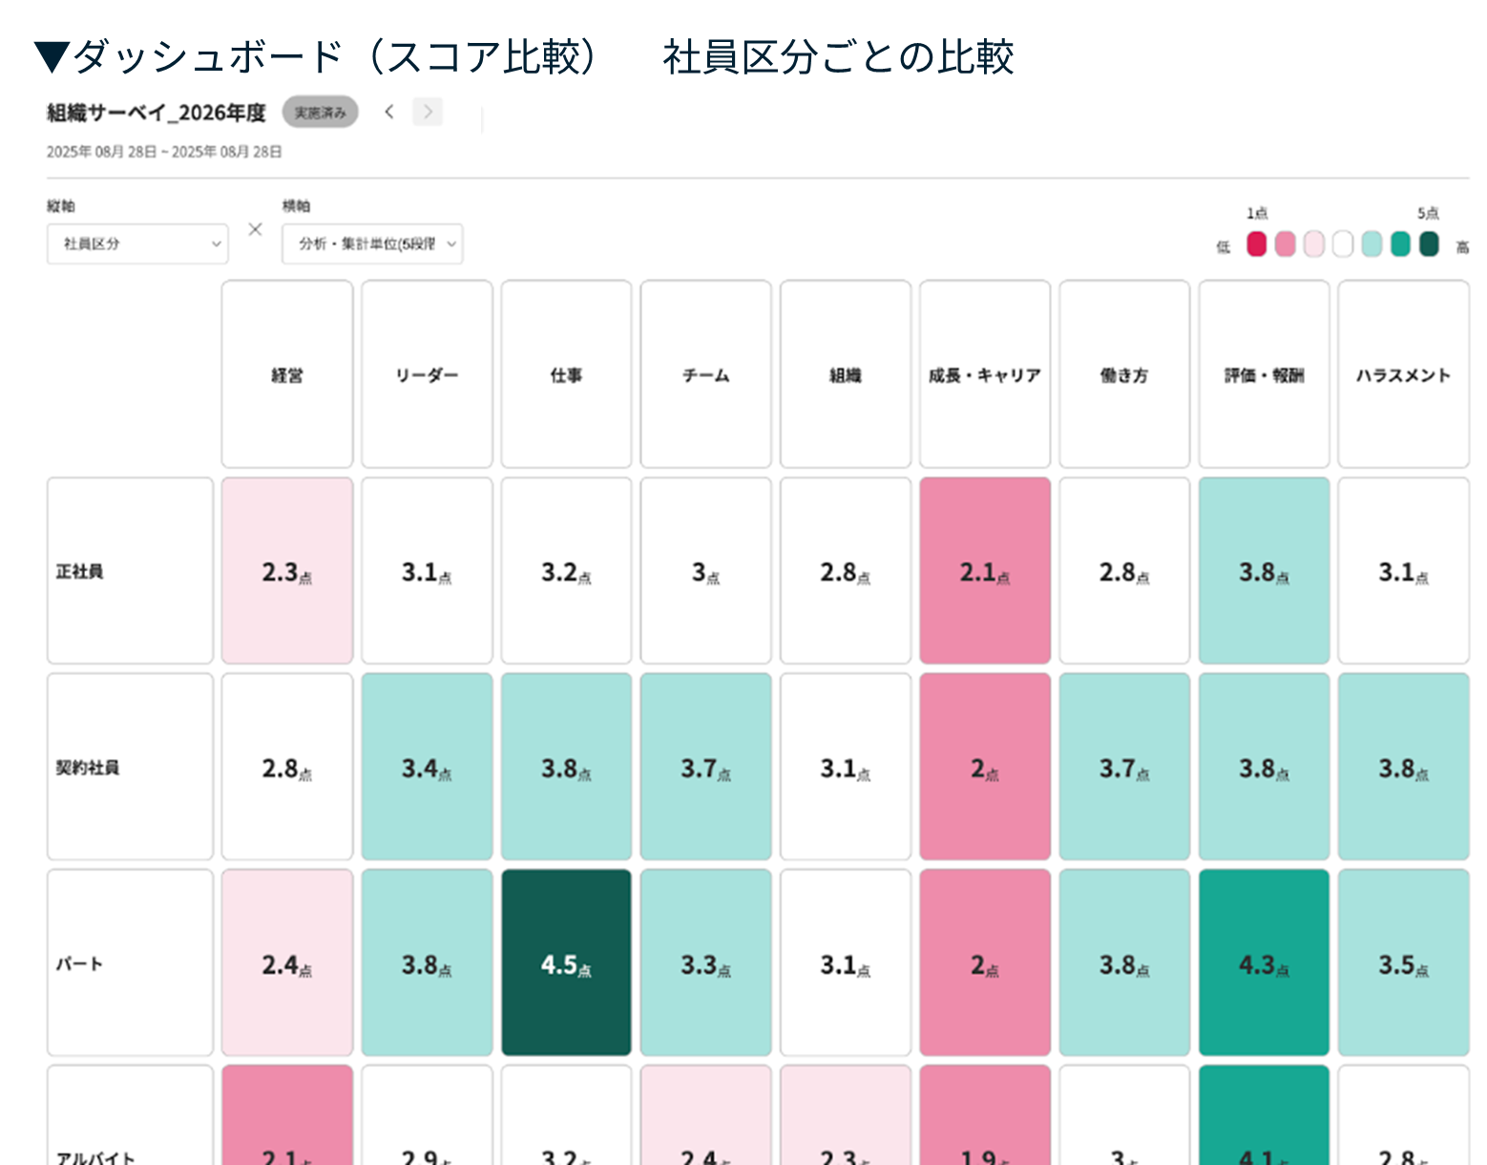Select the 経営 column header
This screenshot has width=1487, height=1165.
(287, 374)
